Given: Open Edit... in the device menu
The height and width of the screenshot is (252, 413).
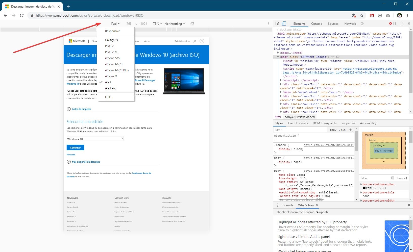Looking at the screenshot, I should pos(116,97).
